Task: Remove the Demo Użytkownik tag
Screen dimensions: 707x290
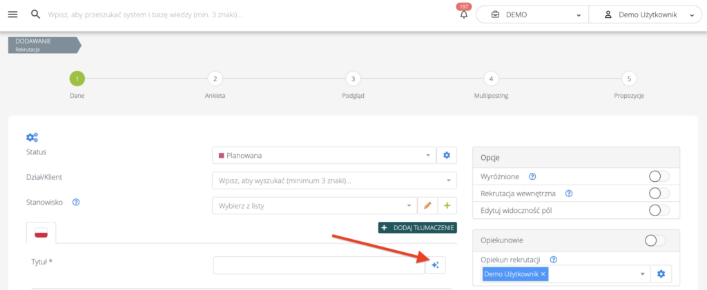Action: pyautogui.click(x=543, y=274)
